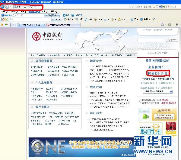Click the SOSO logo on the toolbar
The height and width of the screenshot is (160, 181).
[x=5, y=20]
